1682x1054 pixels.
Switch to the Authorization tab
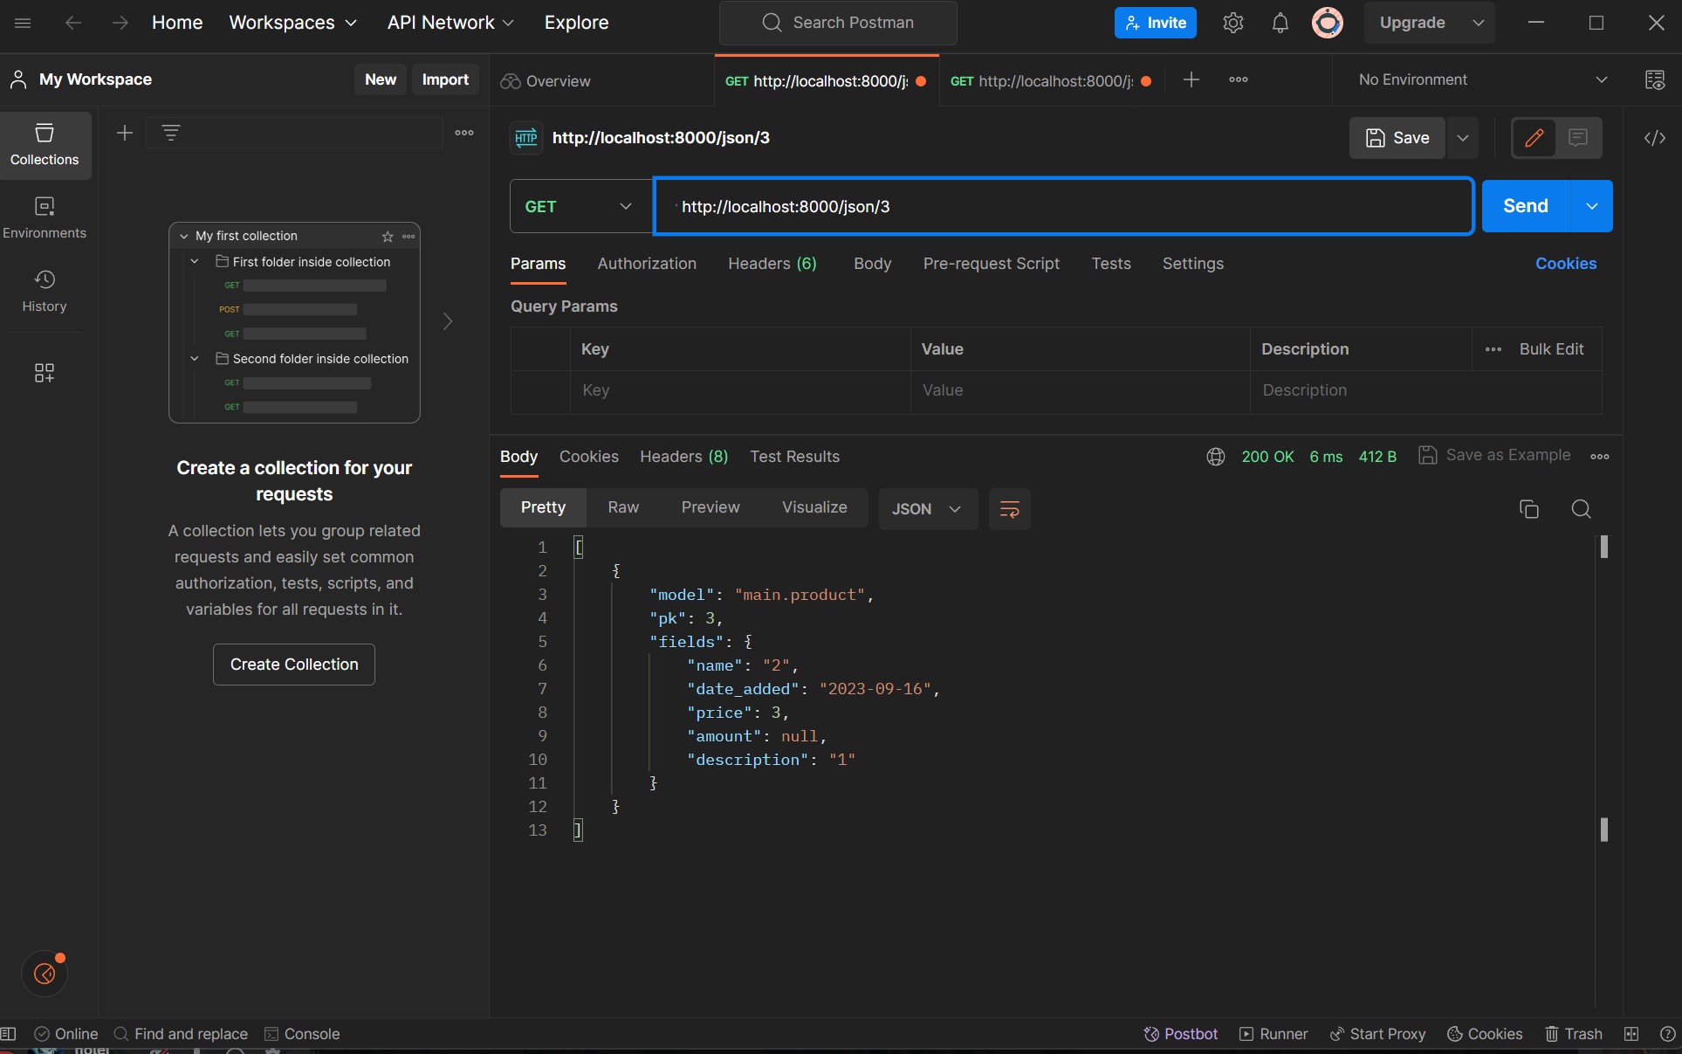[x=647, y=264]
